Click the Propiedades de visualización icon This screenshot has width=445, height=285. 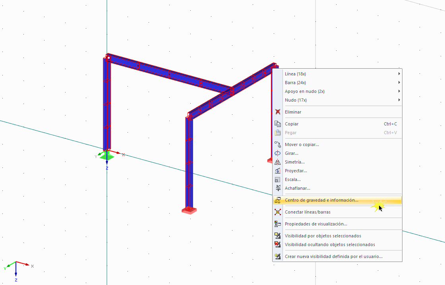coord(278,224)
